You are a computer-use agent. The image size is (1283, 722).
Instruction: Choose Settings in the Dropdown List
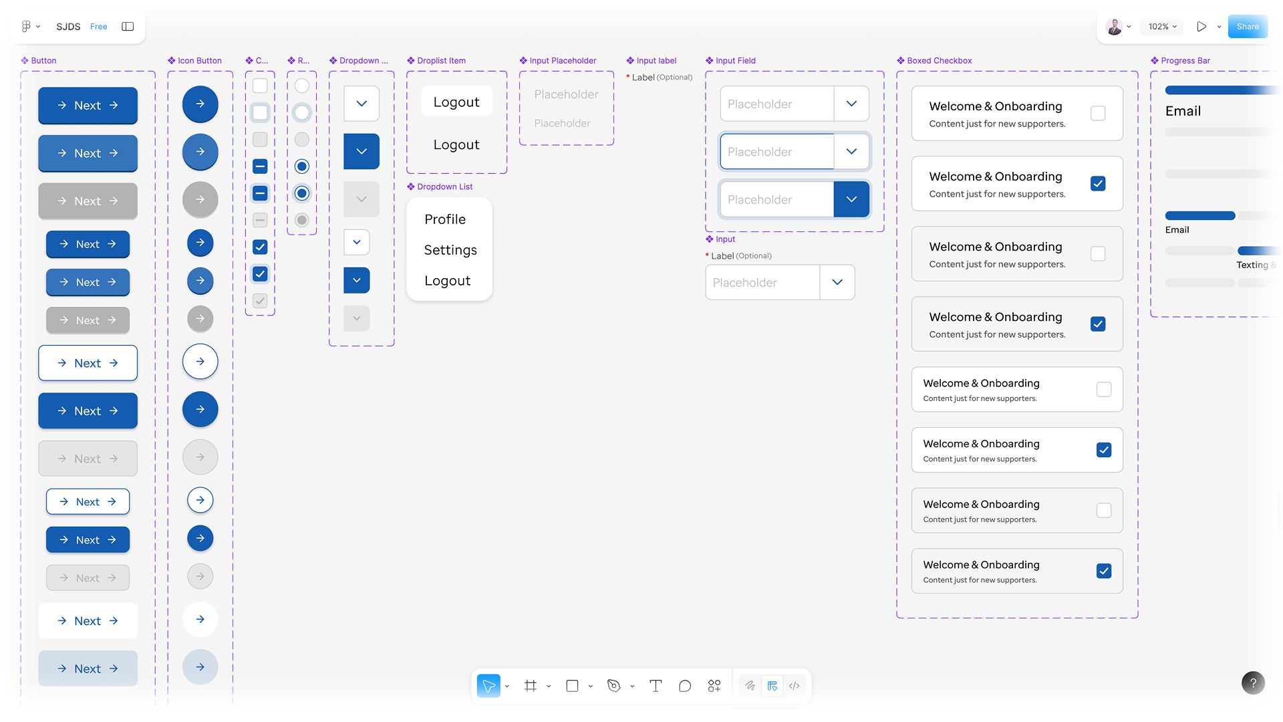click(450, 250)
